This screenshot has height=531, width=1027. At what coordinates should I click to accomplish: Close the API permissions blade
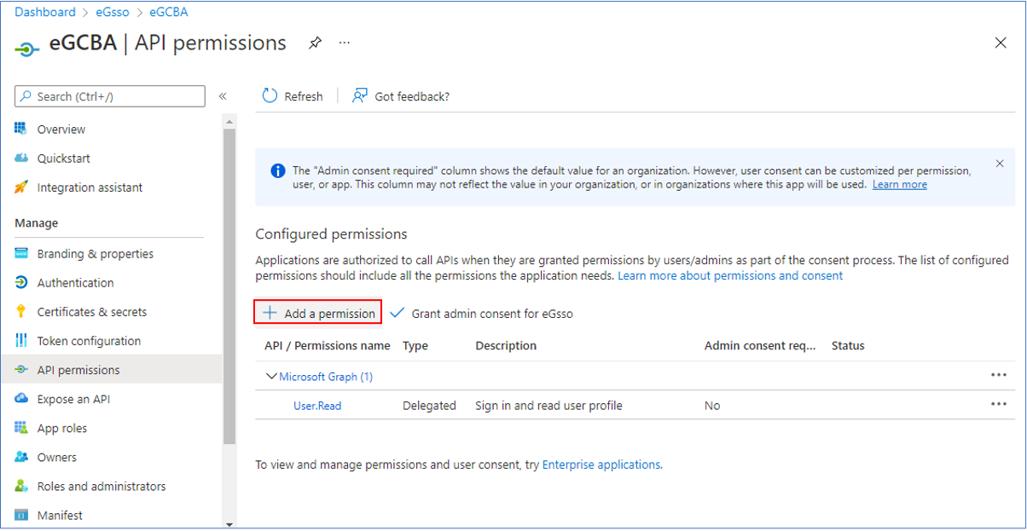coord(1001,43)
